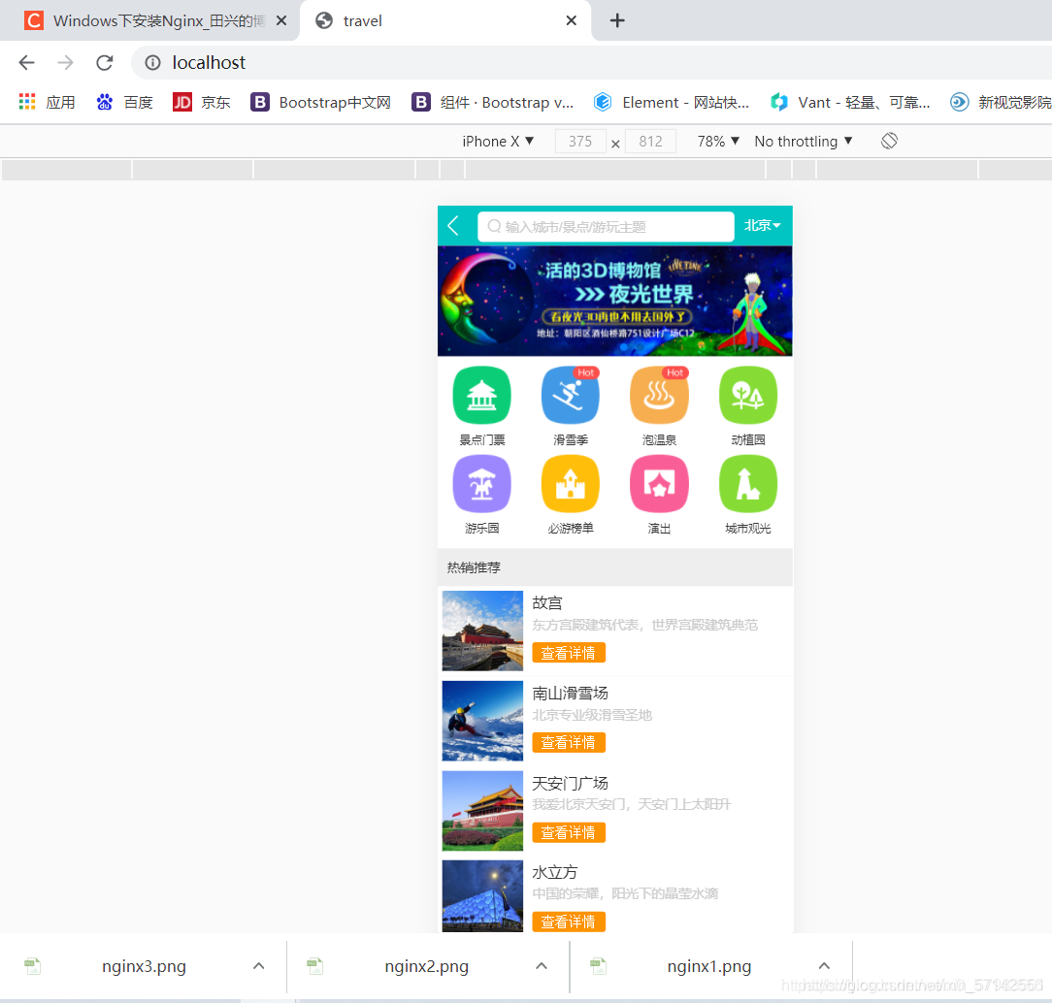Click the 南山滑雪场 title text
Screen dimensions: 1052x1003
pyautogui.click(x=571, y=693)
